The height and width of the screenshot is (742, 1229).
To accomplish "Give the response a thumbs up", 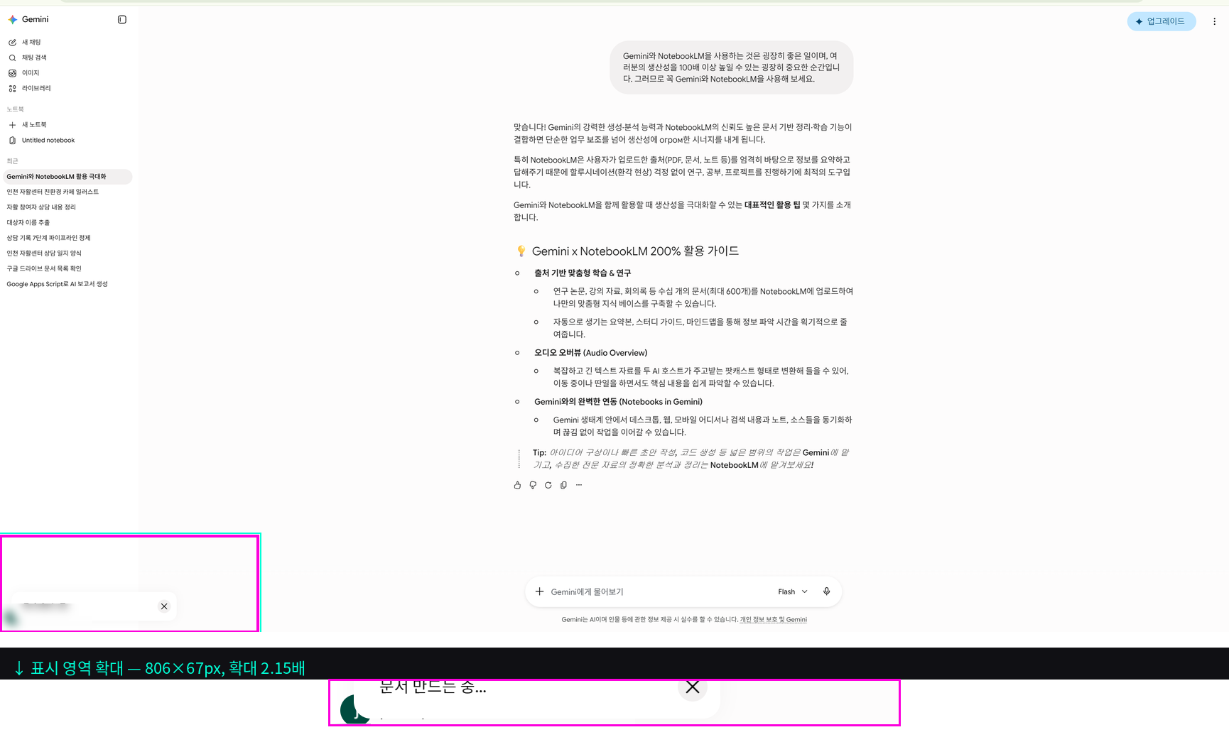I will (x=517, y=486).
